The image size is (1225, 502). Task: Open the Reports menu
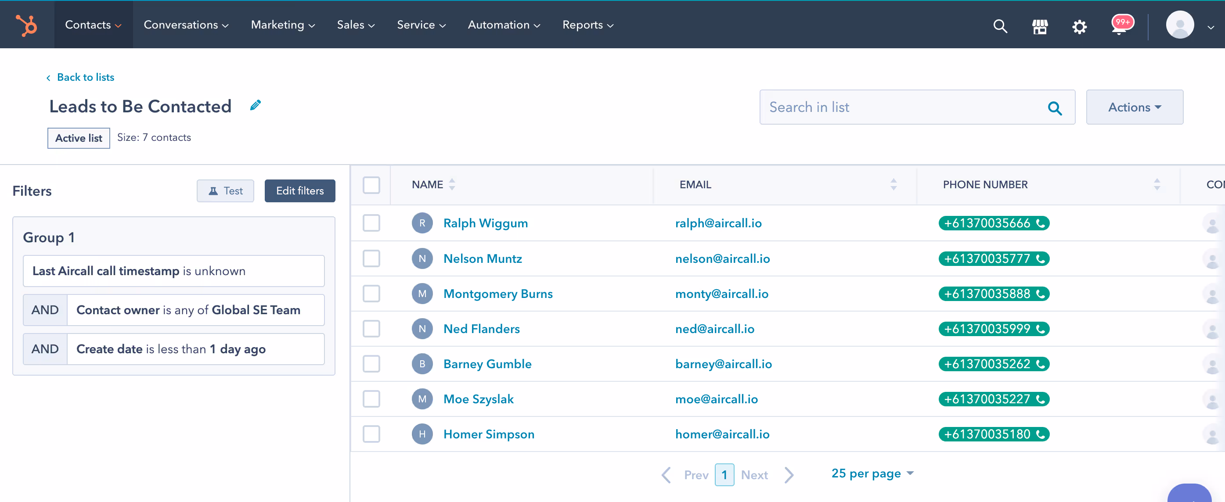point(588,25)
